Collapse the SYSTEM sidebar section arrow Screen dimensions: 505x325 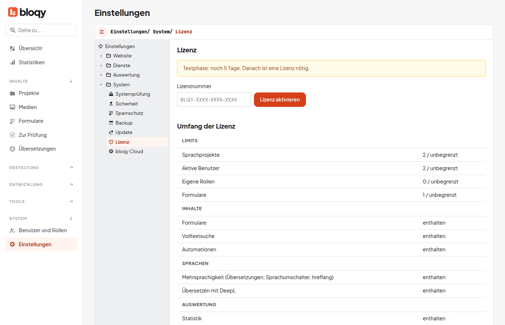point(71,218)
